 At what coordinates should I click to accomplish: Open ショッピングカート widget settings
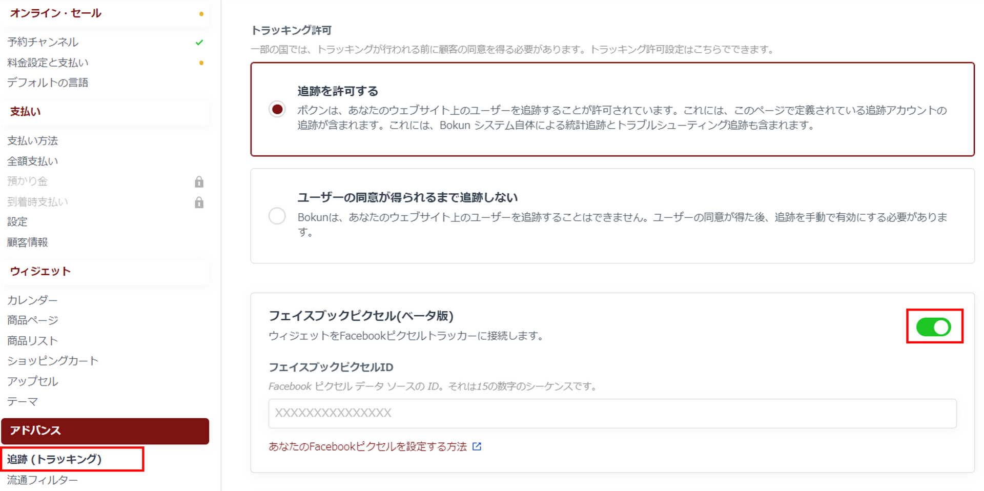pyautogui.click(x=53, y=361)
